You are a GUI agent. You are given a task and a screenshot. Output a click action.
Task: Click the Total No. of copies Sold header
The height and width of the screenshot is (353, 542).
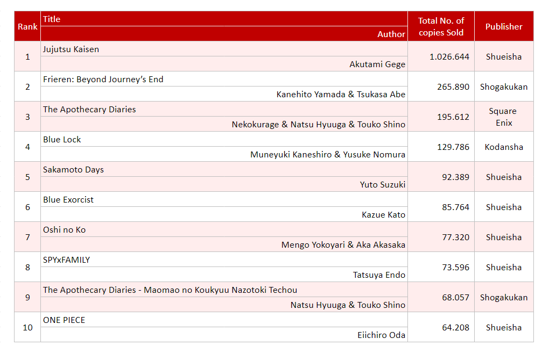pyautogui.click(x=441, y=26)
